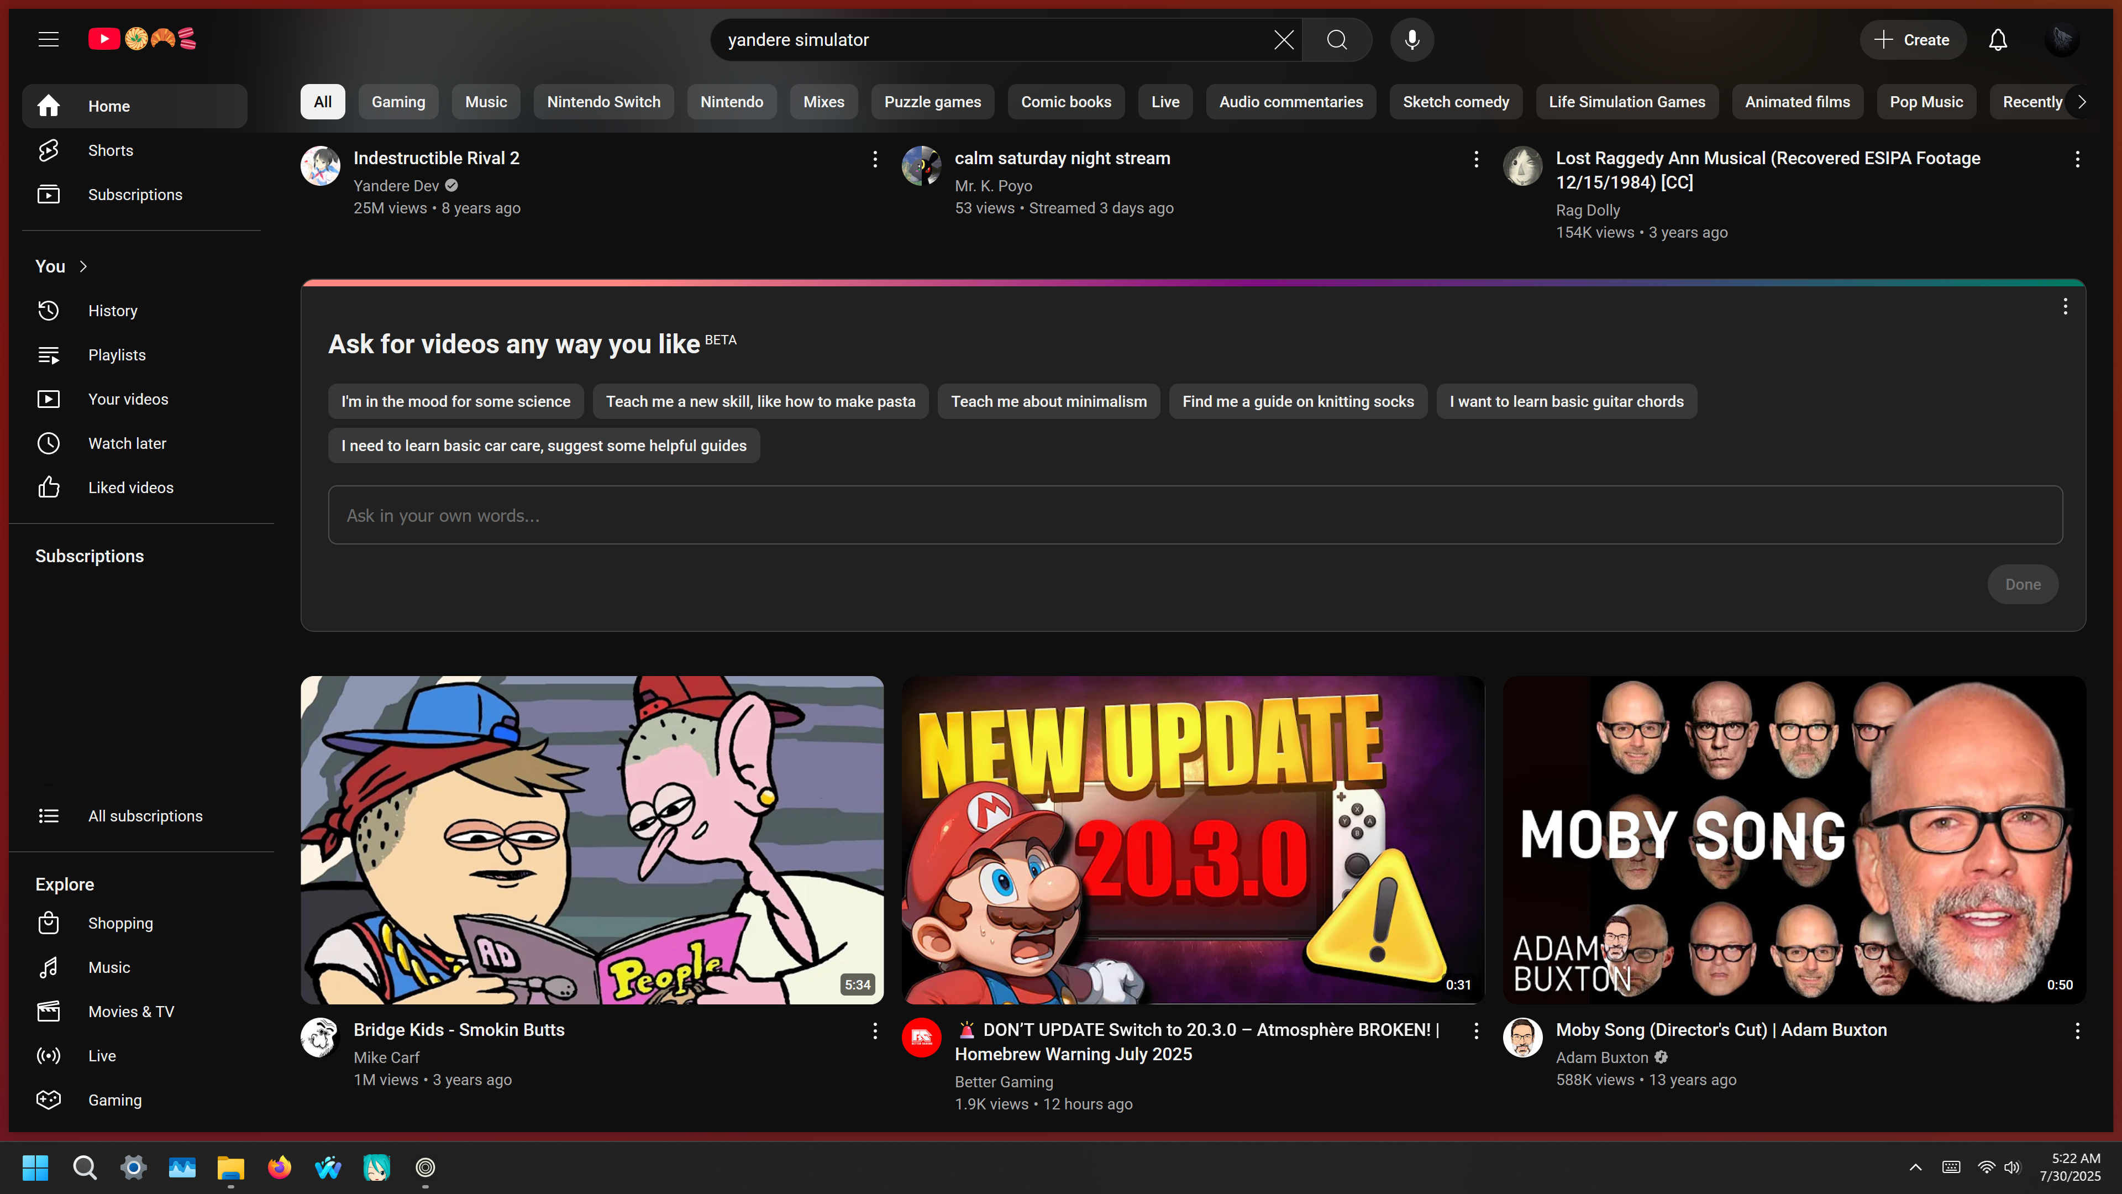Image resolution: width=2122 pixels, height=1194 pixels.
Task: Click the Firefox taskbar icon
Action: [279, 1167]
